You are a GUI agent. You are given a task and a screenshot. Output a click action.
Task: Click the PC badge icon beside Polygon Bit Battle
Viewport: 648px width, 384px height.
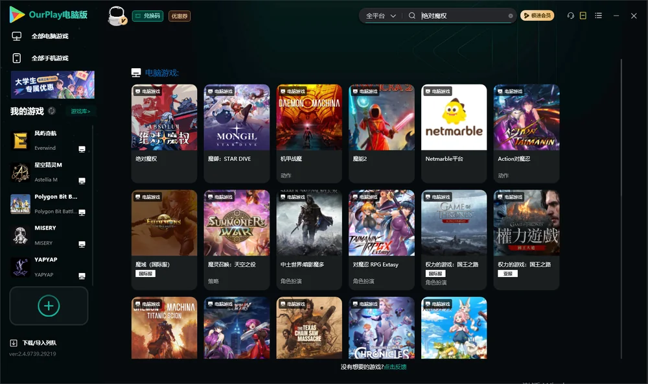(x=82, y=212)
